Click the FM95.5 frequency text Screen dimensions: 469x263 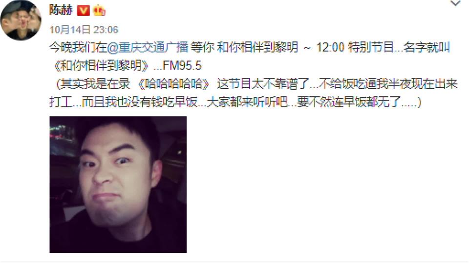[182, 66]
